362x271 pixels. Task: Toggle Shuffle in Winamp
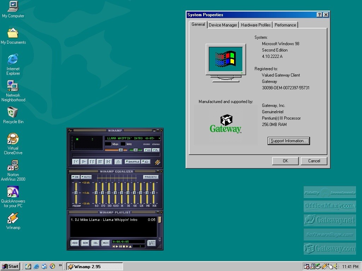click(x=133, y=162)
